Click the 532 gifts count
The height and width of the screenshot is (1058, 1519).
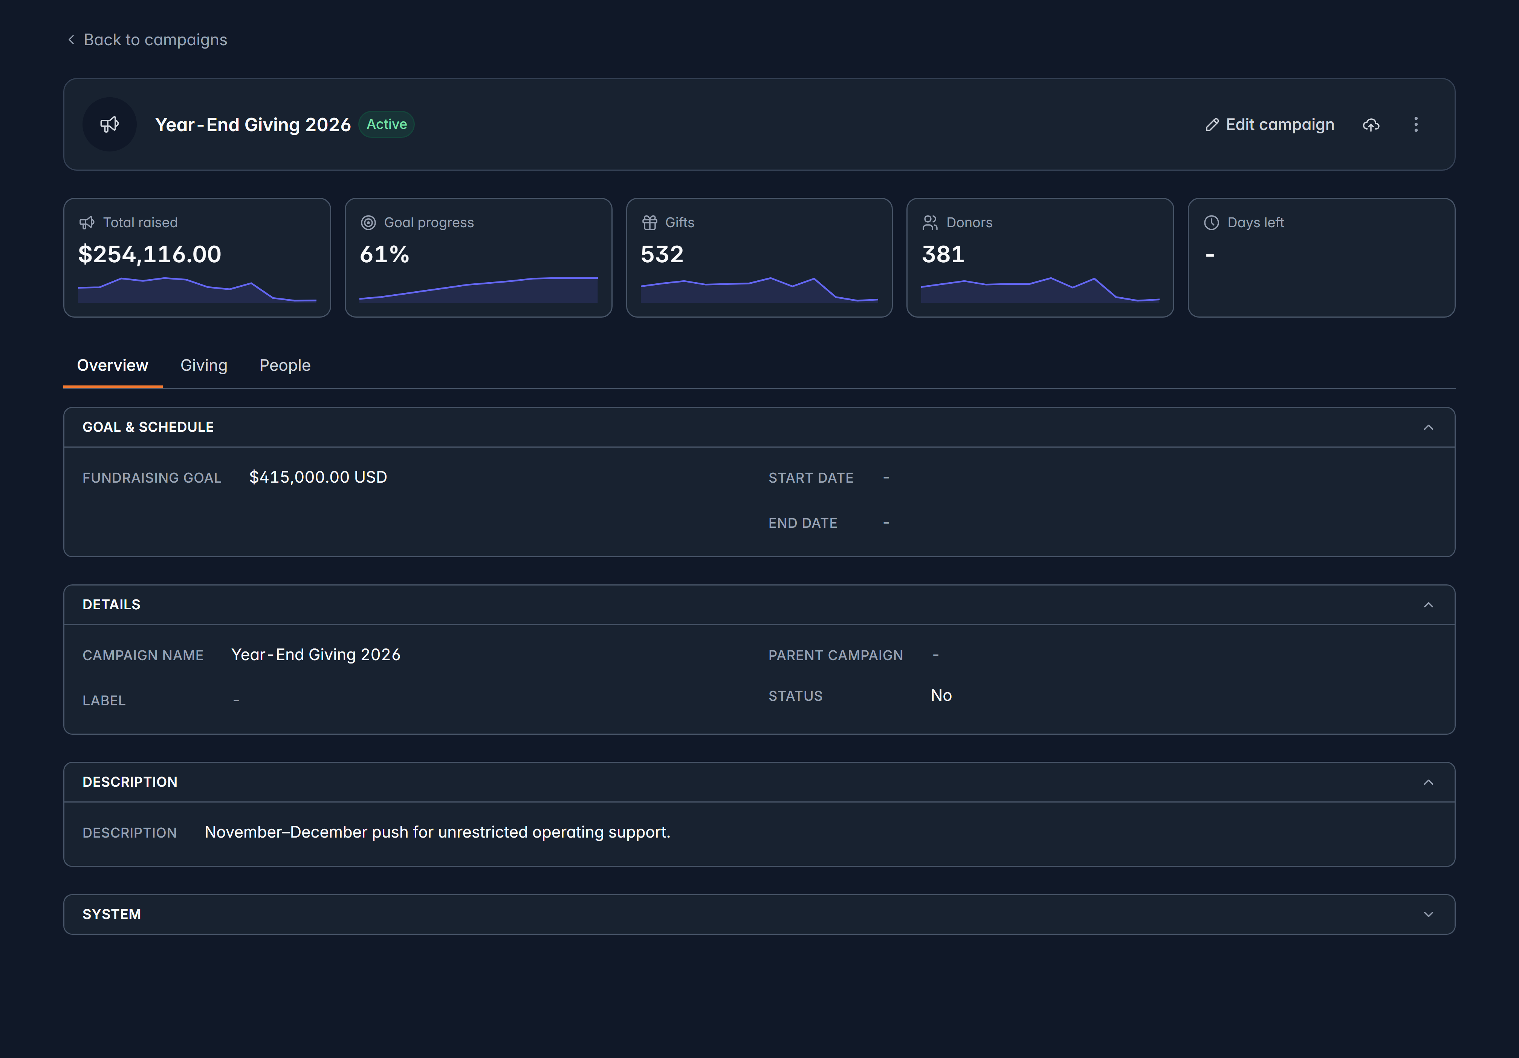coord(662,255)
